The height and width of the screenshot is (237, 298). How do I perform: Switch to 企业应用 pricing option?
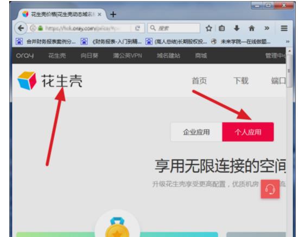(x=196, y=132)
